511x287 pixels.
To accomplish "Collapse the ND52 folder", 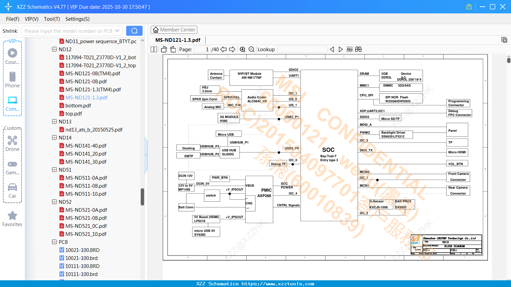I will pyautogui.click(x=54, y=202).
